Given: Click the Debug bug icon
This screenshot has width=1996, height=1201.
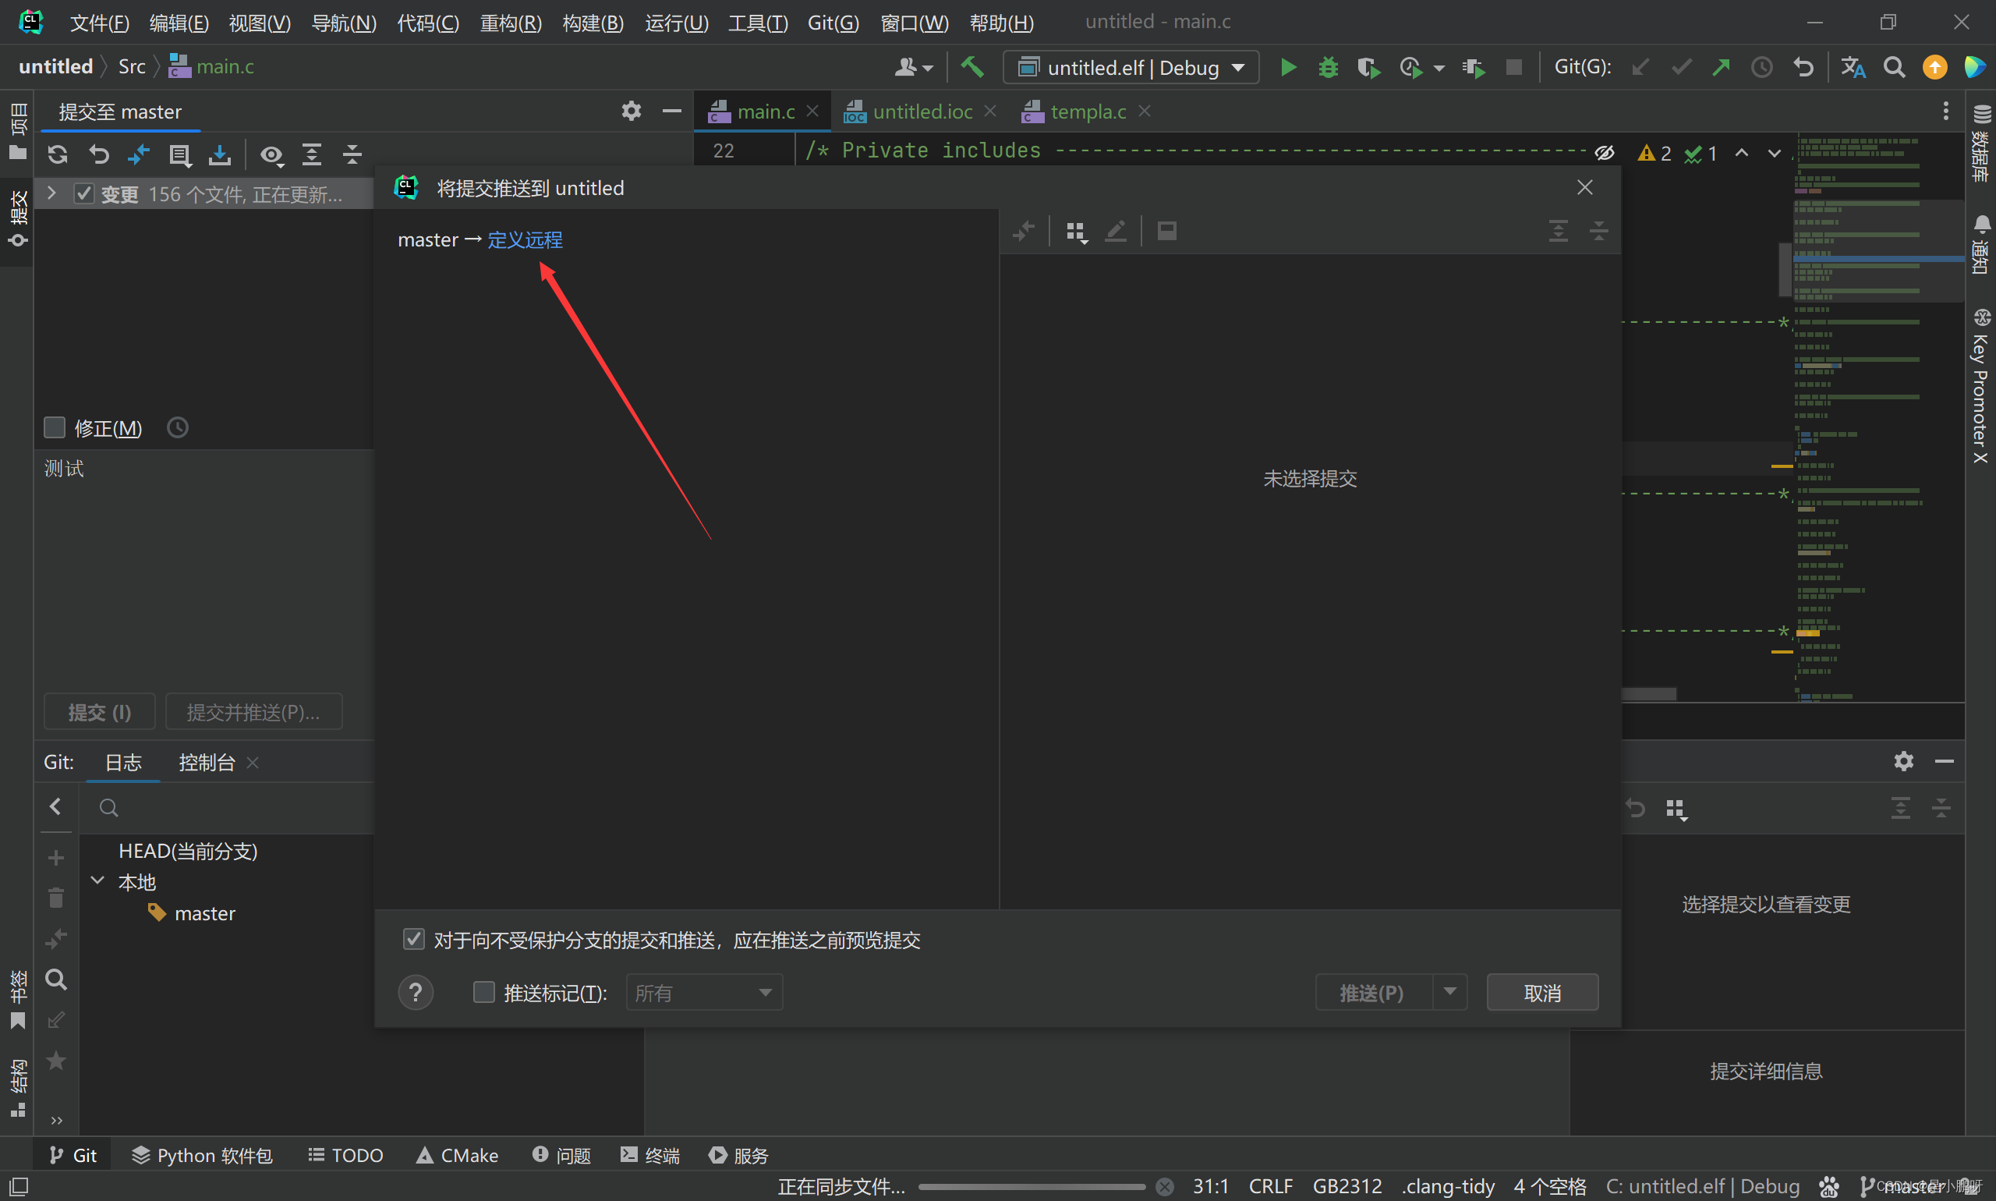Looking at the screenshot, I should (x=1328, y=67).
